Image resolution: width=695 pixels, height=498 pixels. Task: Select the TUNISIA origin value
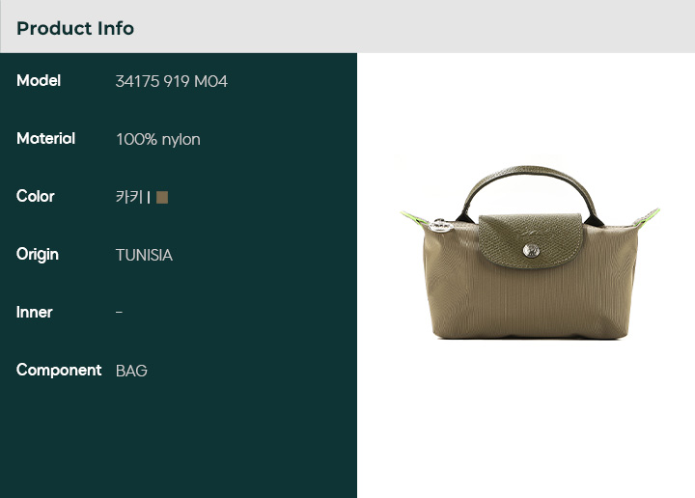pyautogui.click(x=144, y=255)
